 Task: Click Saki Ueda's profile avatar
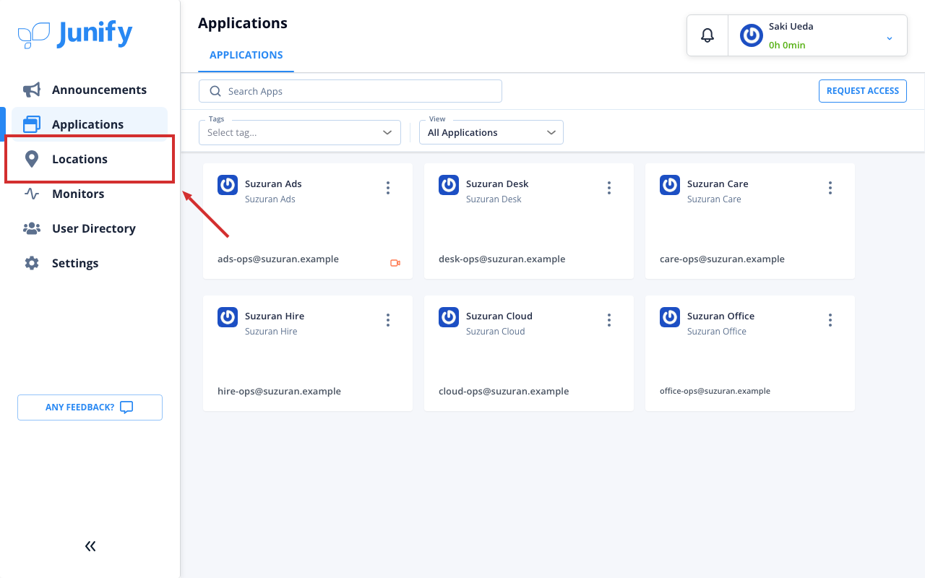pyautogui.click(x=752, y=35)
